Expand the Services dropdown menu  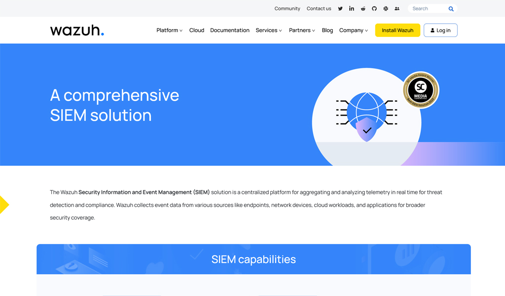269,30
